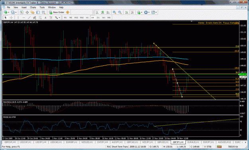The image size is (249, 150).
Task: Switch to MN timeframe
Action: [109, 18]
